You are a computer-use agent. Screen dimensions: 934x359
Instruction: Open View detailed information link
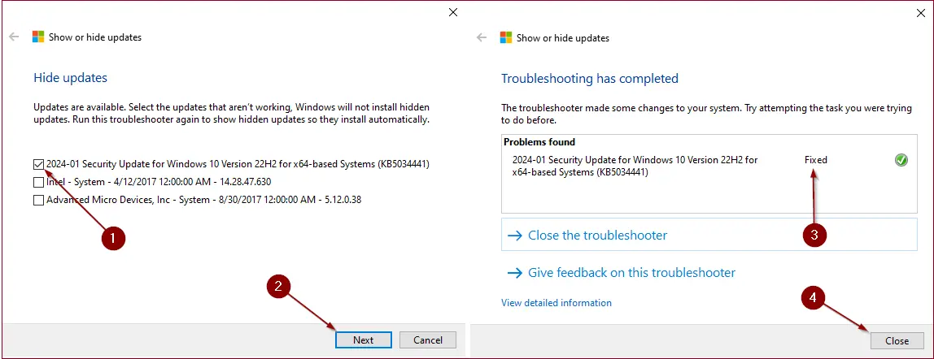(x=556, y=303)
